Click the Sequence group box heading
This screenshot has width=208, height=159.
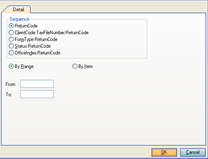[19, 19]
